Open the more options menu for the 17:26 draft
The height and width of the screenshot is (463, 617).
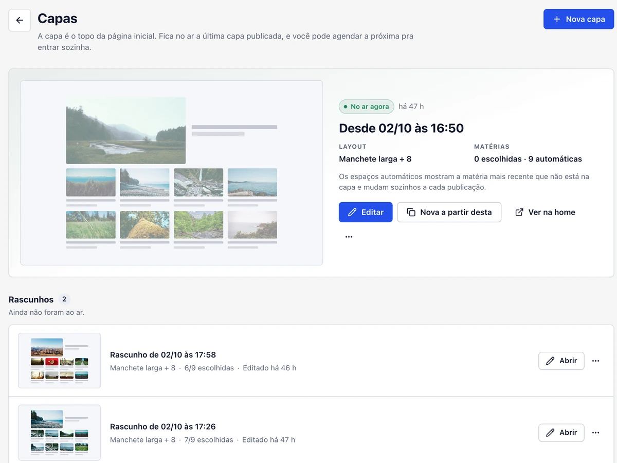coord(595,433)
